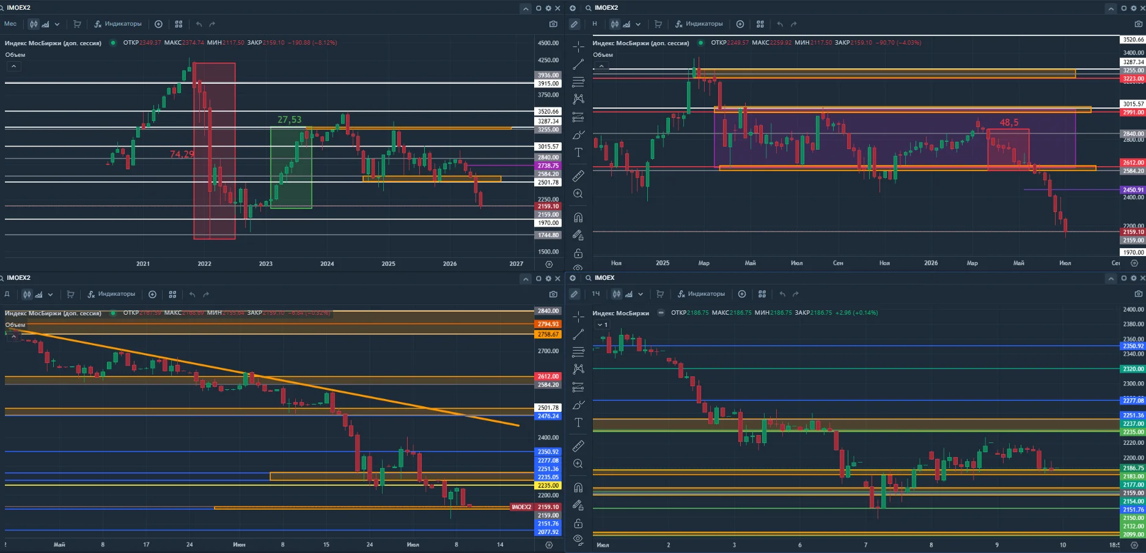Open the 1Ч timeframe selector in bottom-right chart
The width and height of the screenshot is (1146, 553).
pos(596,294)
